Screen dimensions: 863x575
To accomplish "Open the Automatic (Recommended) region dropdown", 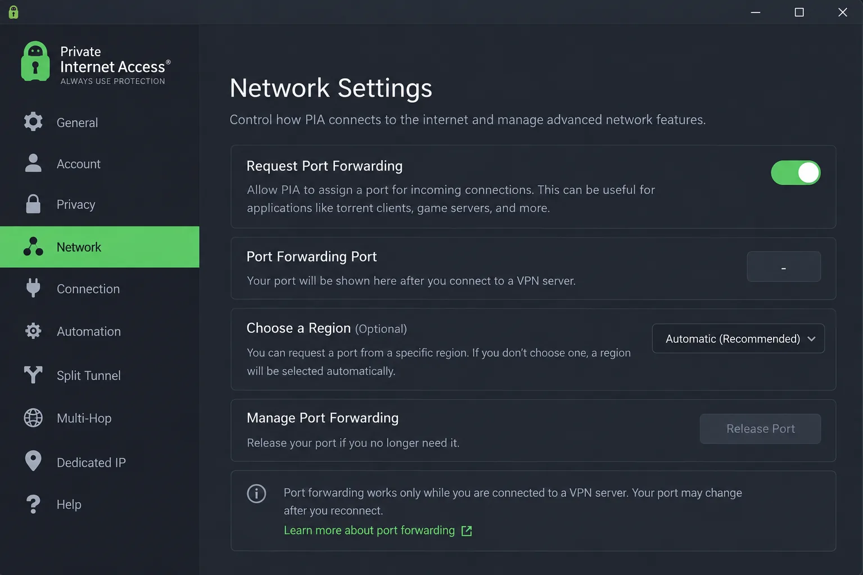I will coord(738,339).
